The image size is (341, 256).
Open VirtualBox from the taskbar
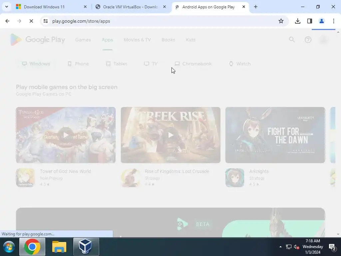coord(86,247)
